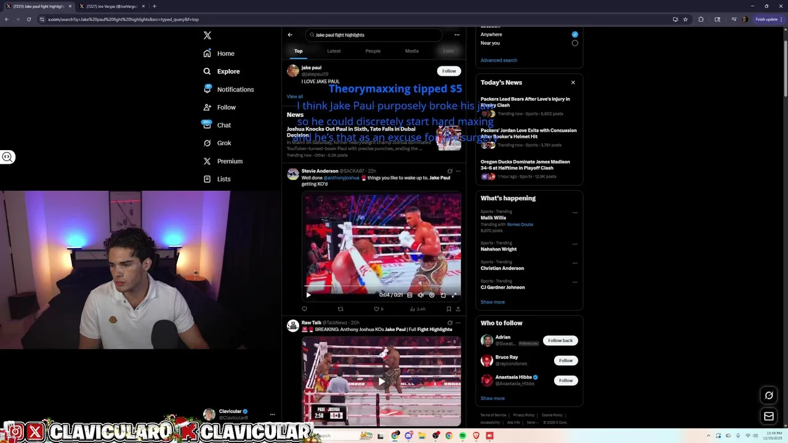
Task: Open more options on Raw Talk post
Action: [x=457, y=322]
